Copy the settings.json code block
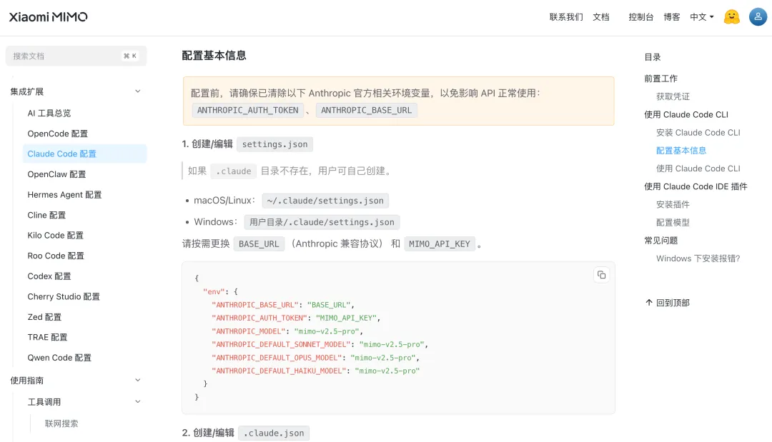Viewport: 772px width, 442px height. tap(601, 275)
